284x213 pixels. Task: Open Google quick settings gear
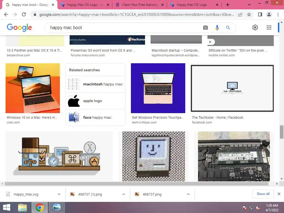(x=255, y=27)
